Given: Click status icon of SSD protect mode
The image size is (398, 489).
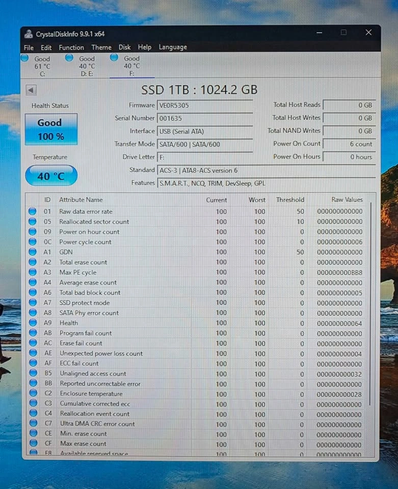Looking at the screenshot, I should coord(33,303).
